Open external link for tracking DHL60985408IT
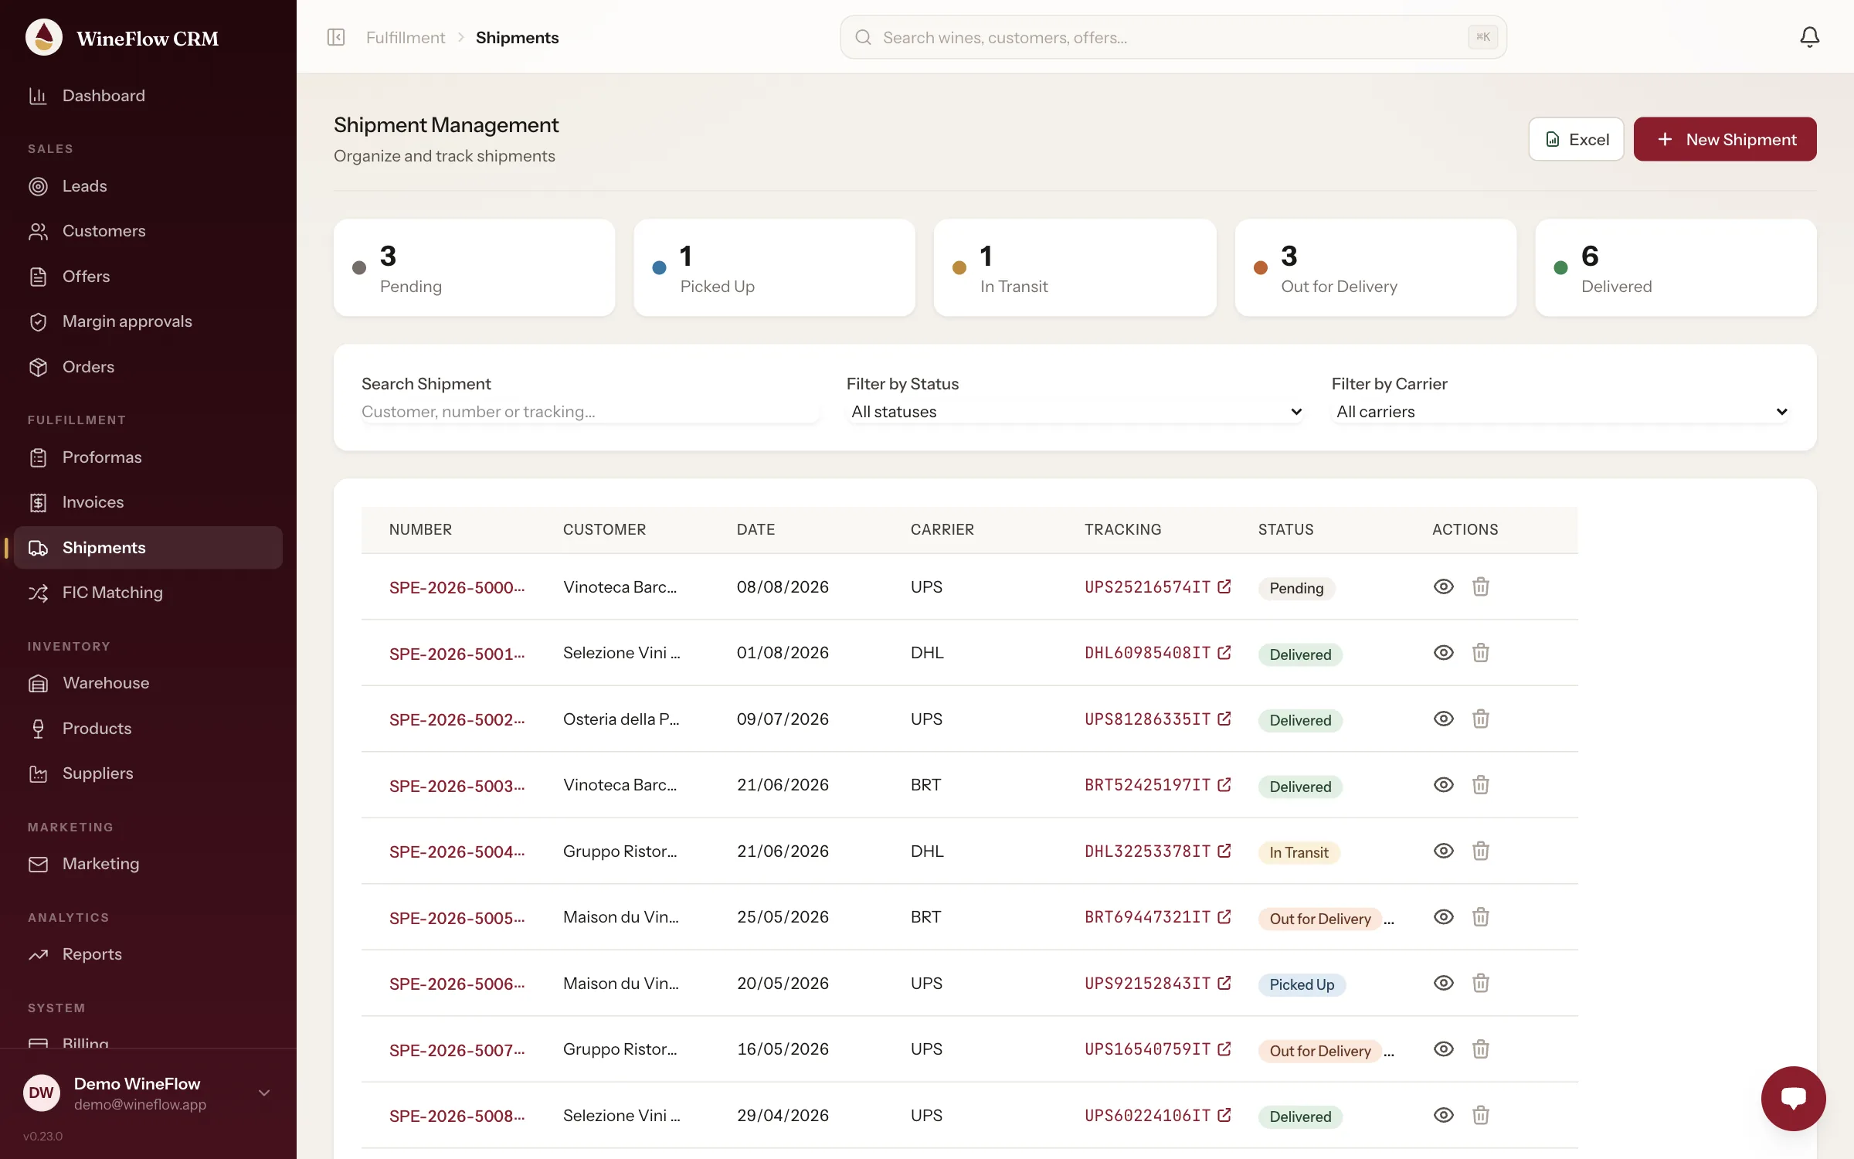 [1224, 653]
